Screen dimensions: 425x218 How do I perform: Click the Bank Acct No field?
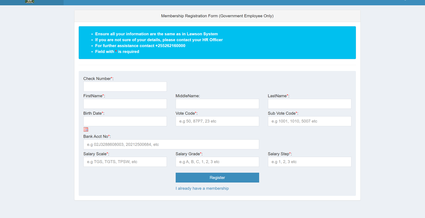click(x=171, y=145)
